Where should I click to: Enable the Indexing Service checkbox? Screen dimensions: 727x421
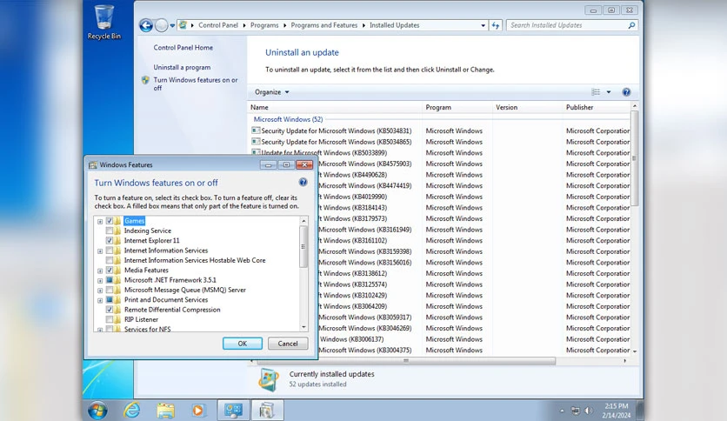[x=110, y=231]
